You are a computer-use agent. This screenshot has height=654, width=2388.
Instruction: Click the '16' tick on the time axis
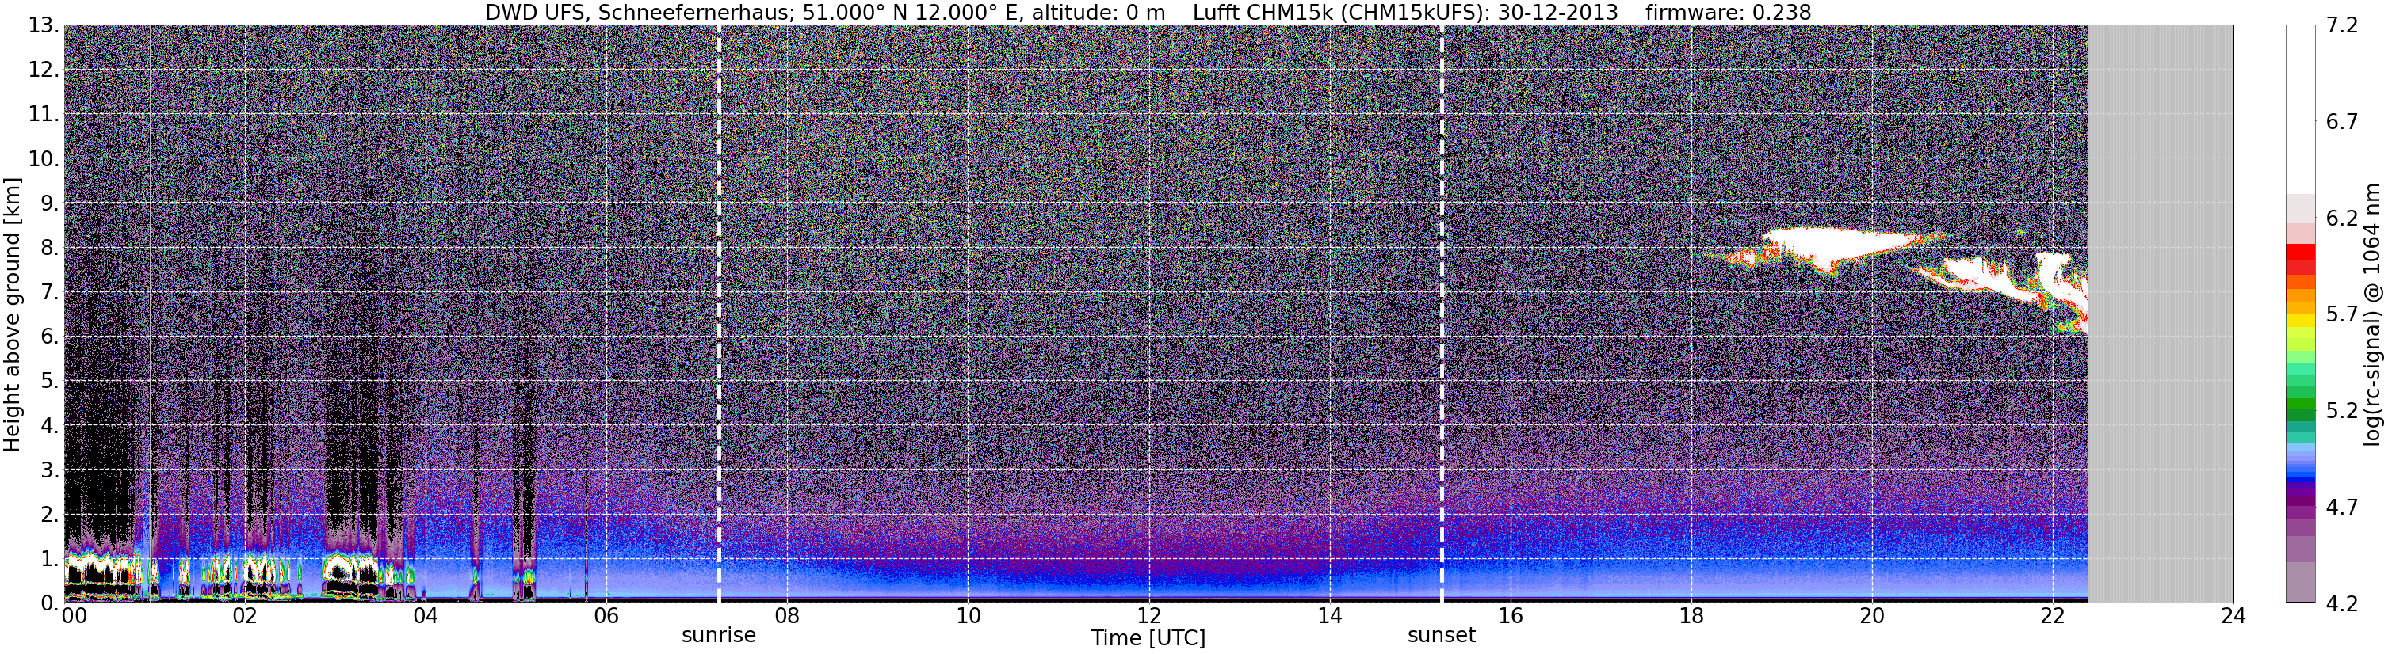[1510, 616]
